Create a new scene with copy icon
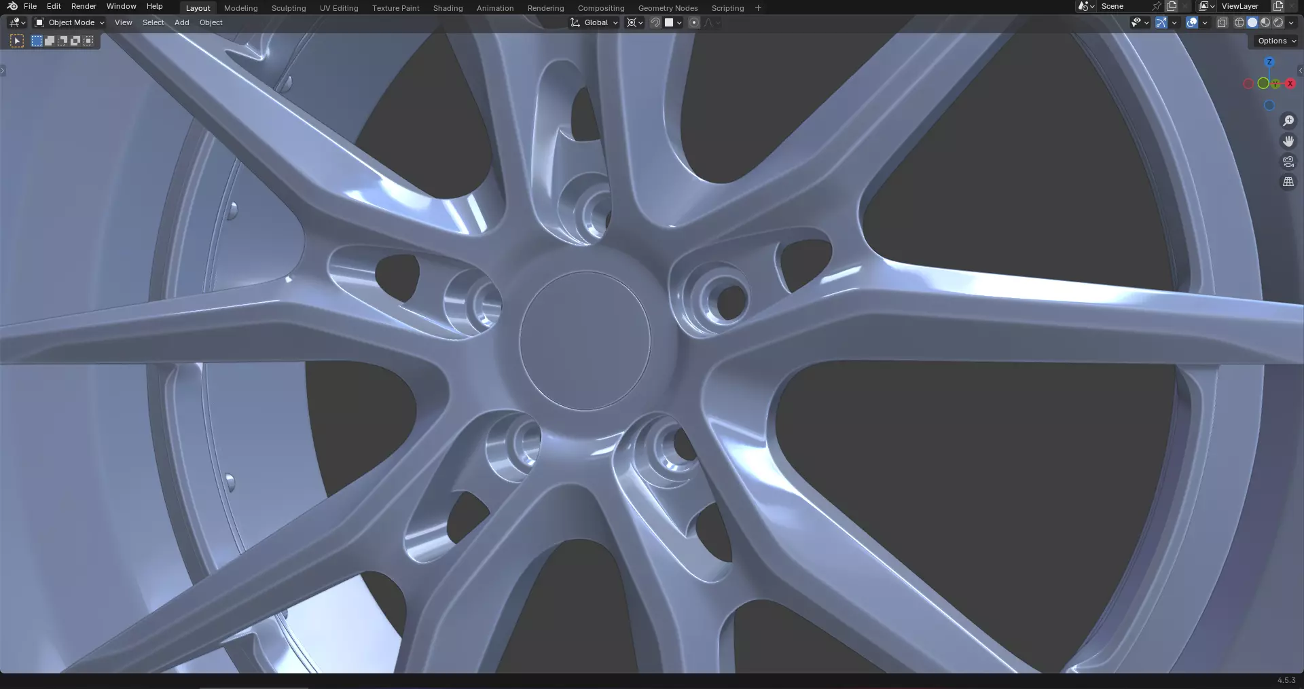The image size is (1304, 689). (x=1172, y=6)
